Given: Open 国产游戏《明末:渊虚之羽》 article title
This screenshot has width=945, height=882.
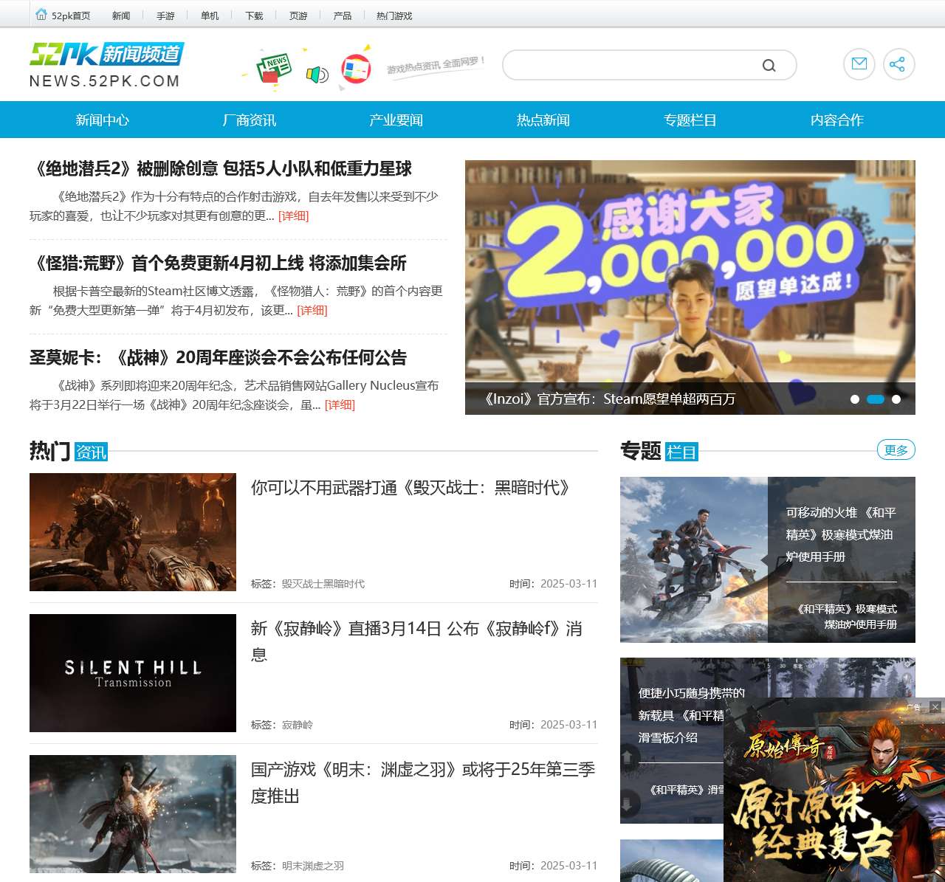Looking at the screenshot, I should 423,782.
